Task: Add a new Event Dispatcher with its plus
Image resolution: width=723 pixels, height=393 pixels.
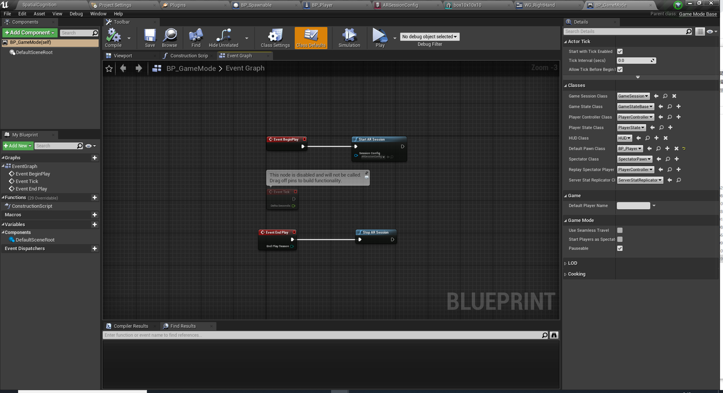Action: point(95,248)
